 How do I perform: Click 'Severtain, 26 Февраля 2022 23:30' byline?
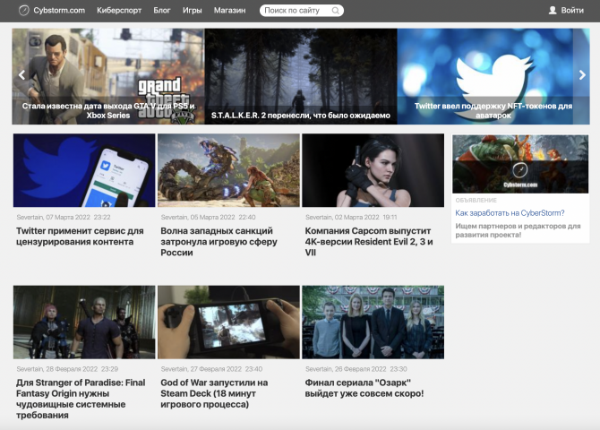356,369
